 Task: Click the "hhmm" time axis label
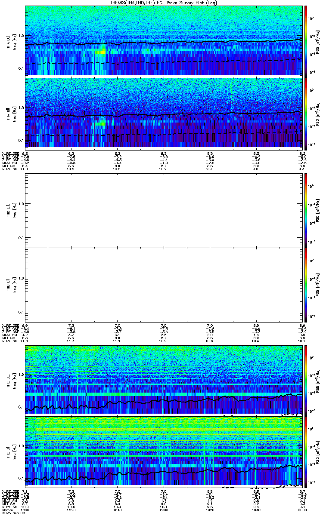click(x=6, y=510)
